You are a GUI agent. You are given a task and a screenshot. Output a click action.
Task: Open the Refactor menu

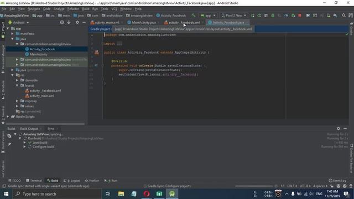pos(73,9)
